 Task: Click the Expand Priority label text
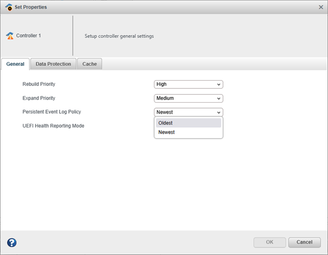pyautogui.click(x=39, y=99)
